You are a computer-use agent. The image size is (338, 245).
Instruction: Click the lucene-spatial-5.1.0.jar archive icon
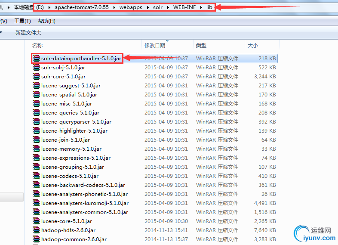coord(36,95)
